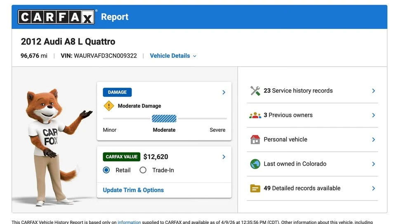Click the VIN WAURVAFD3CN009322 text
The width and height of the screenshot is (396, 224).
[99, 56]
